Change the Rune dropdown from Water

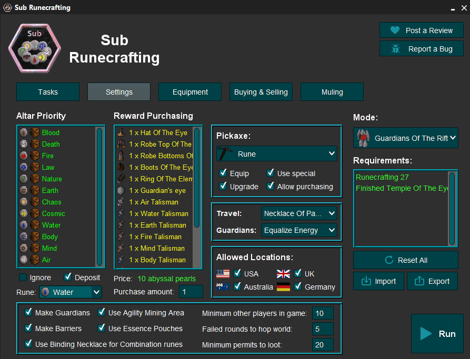(x=71, y=292)
